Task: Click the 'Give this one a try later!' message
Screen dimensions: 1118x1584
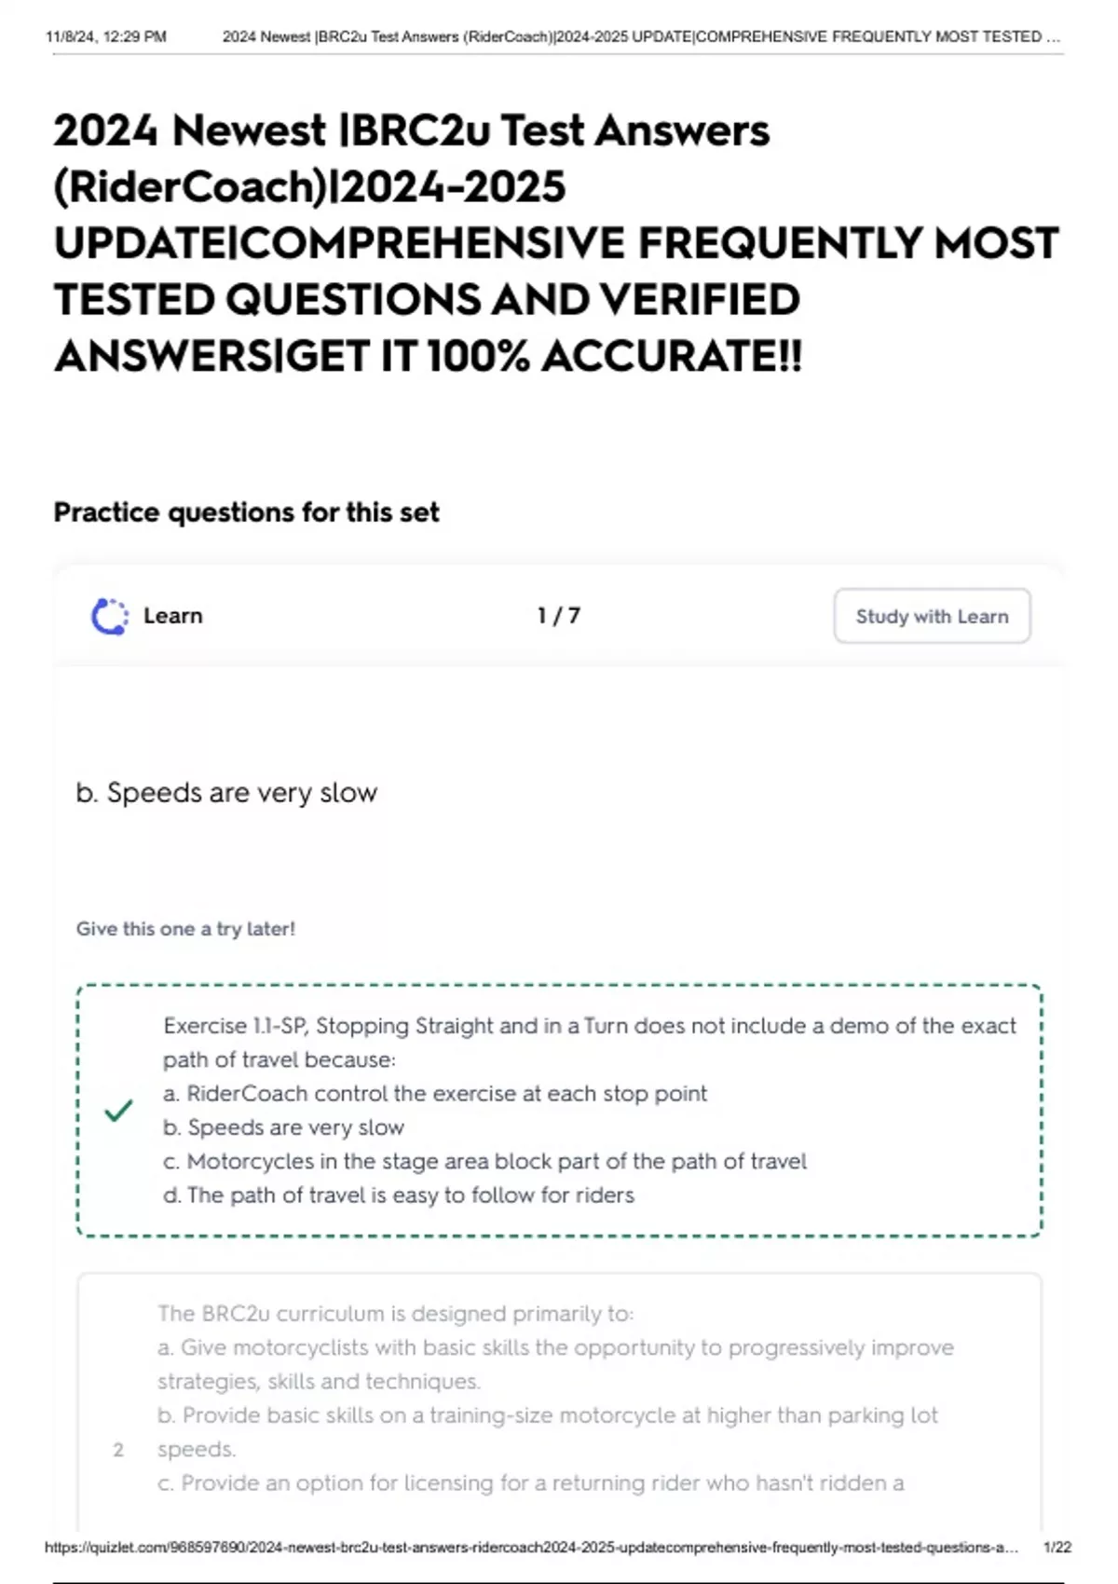Action: 185,929
